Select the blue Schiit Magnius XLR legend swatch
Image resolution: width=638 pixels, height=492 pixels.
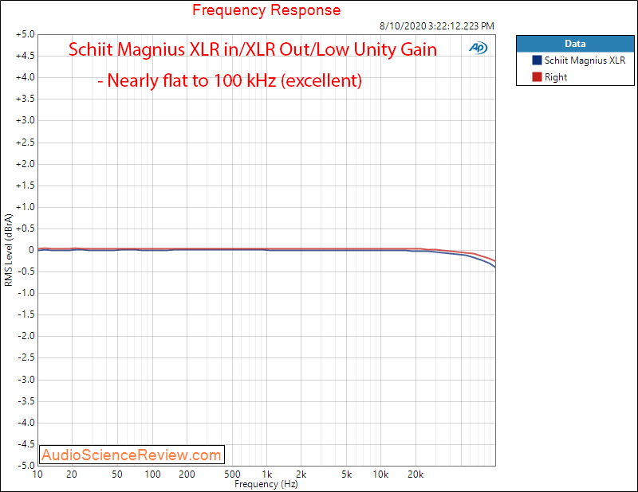537,61
